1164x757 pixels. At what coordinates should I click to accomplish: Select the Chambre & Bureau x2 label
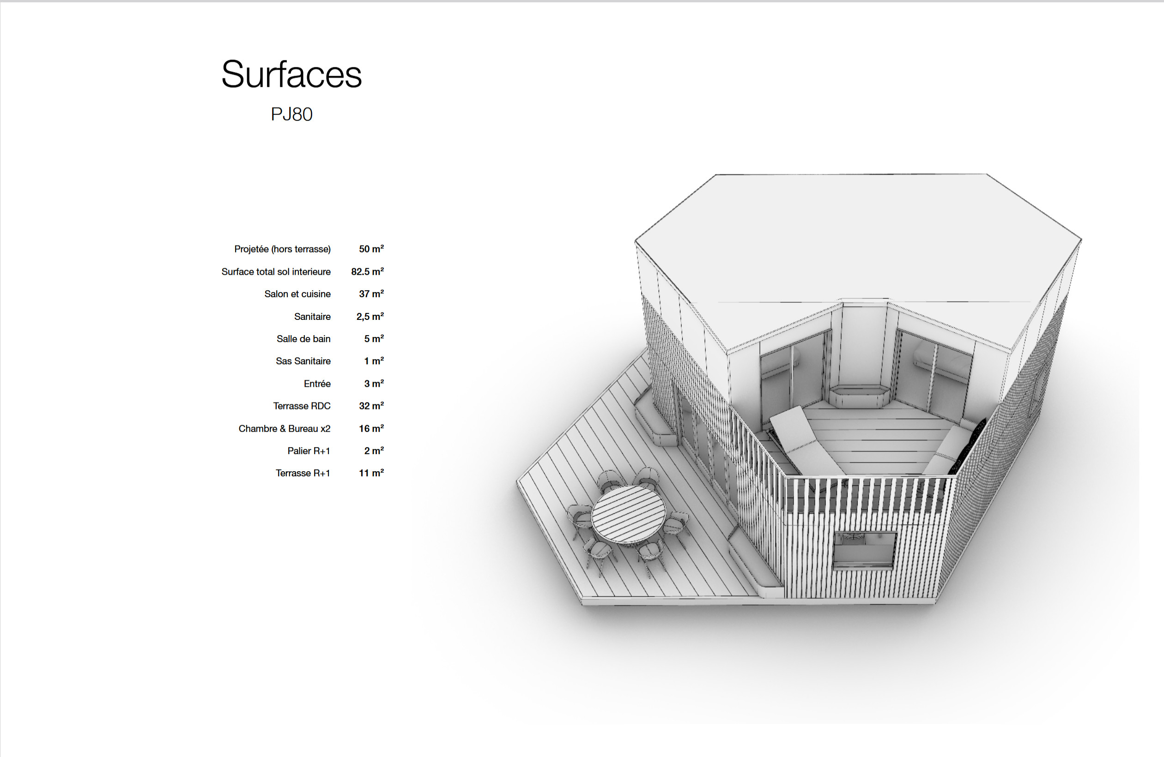click(284, 429)
